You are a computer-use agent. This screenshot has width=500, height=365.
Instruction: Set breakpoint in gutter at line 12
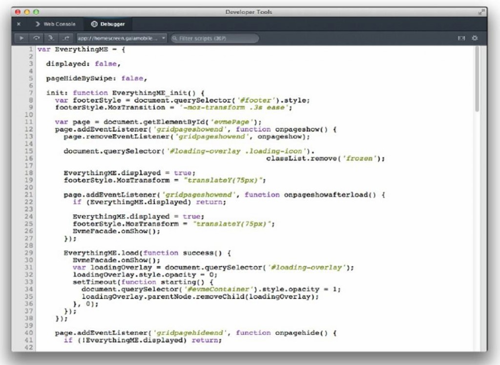click(29, 129)
